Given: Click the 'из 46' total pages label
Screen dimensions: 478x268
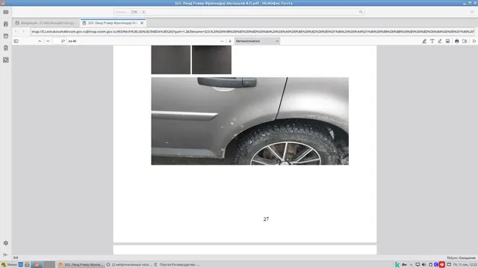Looking at the screenshot, I should (x=72, y=41).
